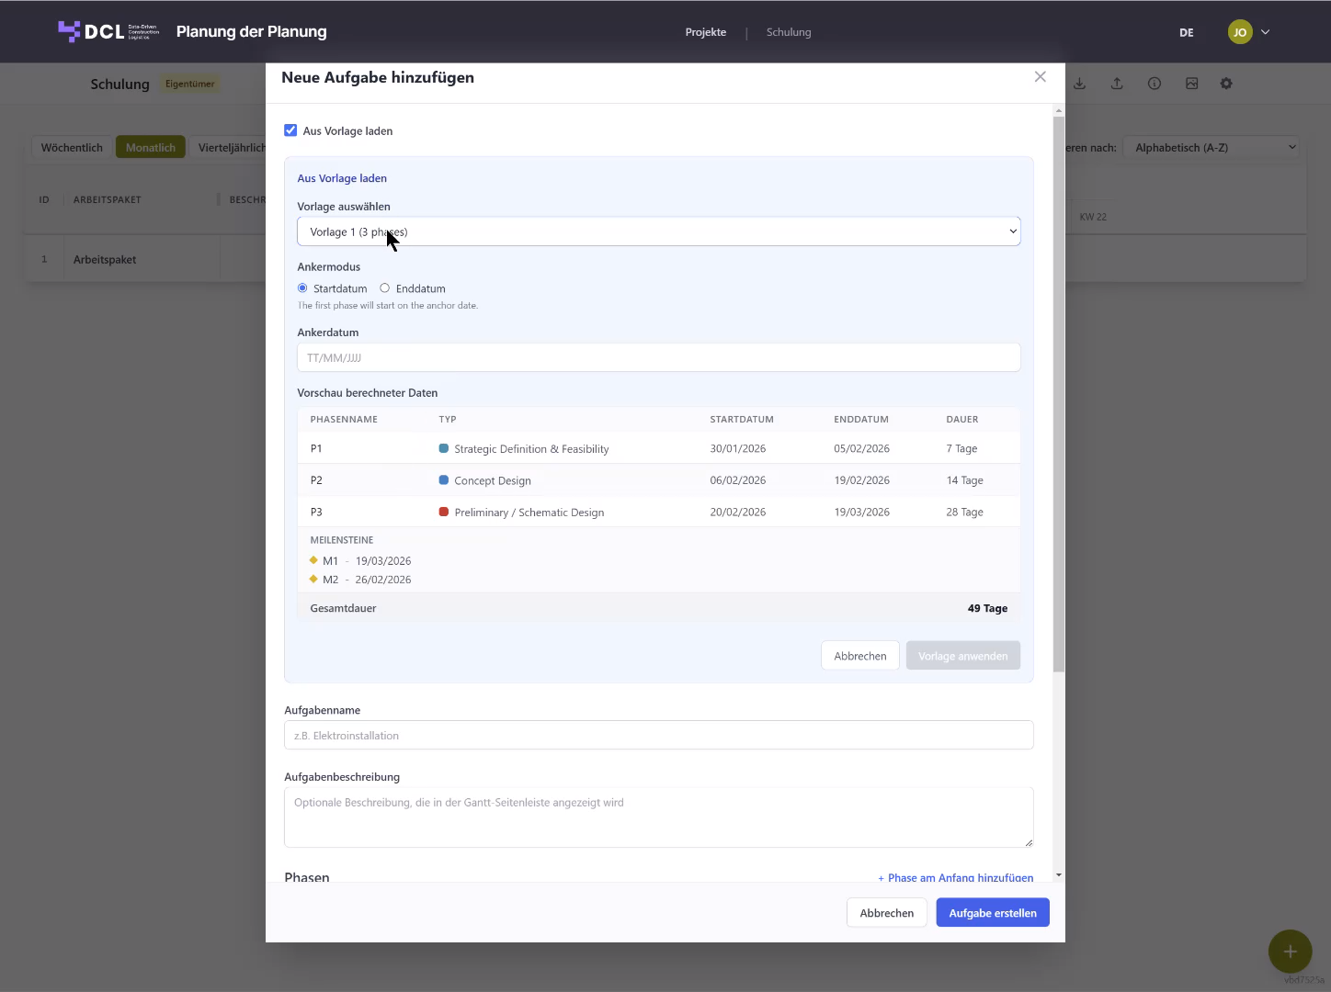Click the DCL logo

pyautogui.click(x=108, y=31)
